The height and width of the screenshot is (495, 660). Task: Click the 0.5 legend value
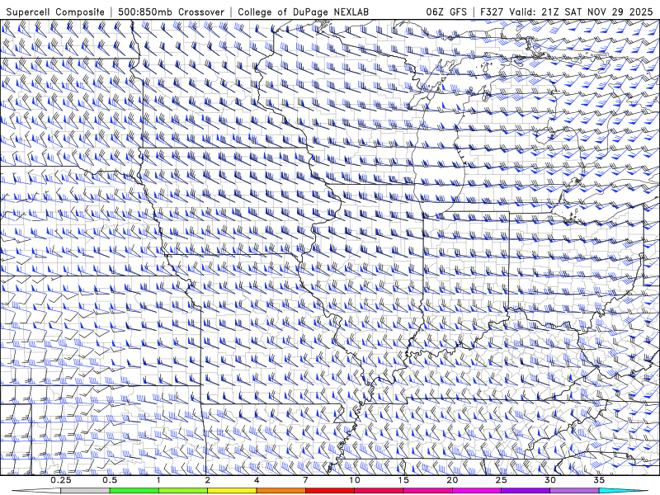point(110,480)
